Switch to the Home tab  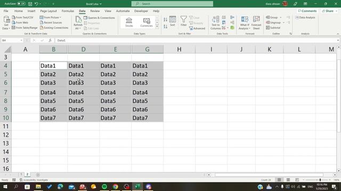19,11
